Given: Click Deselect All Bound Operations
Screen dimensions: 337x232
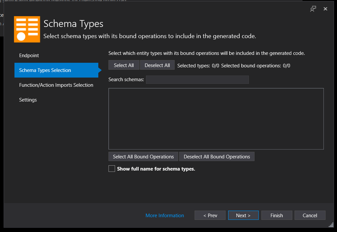Looking at the screenshot, I should [x=217, y=157].
